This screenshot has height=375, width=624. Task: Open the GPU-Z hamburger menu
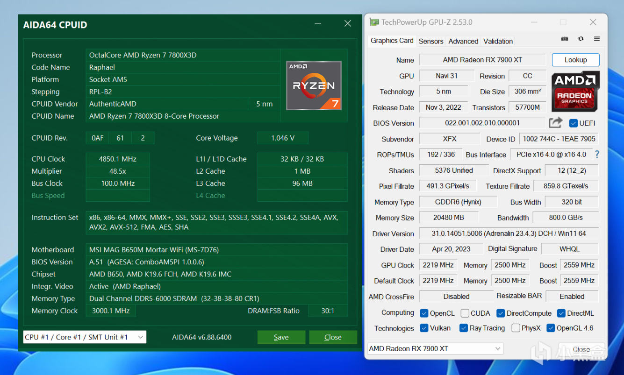click(x=597, y=39)
